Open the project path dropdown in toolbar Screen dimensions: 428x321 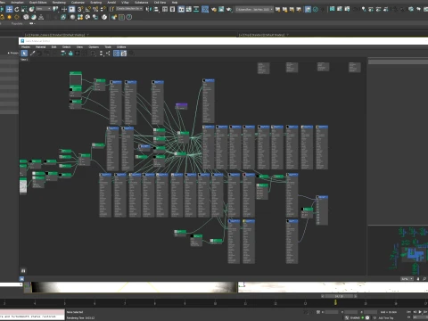254,10
